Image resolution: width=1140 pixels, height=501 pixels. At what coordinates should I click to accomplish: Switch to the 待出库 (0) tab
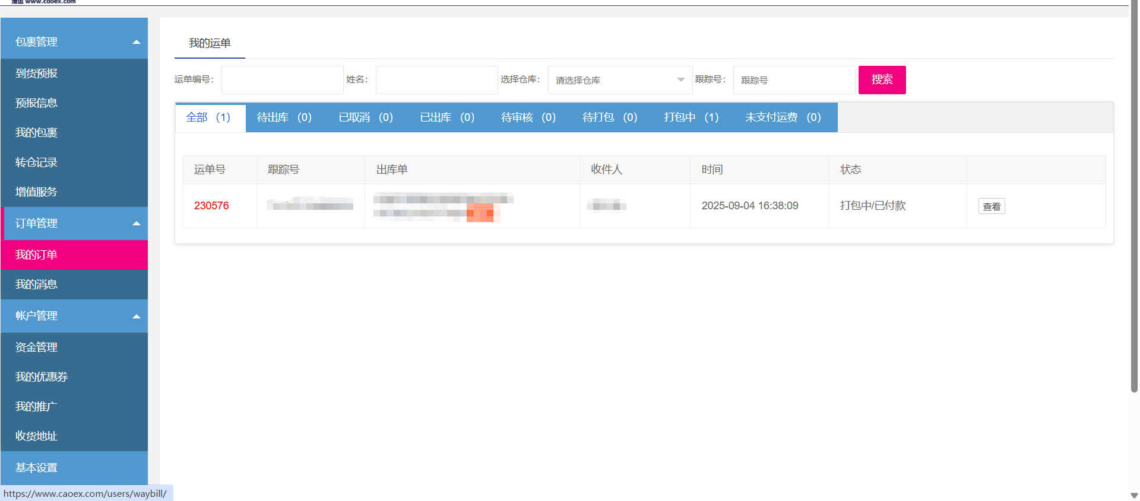tap(284, 117)
